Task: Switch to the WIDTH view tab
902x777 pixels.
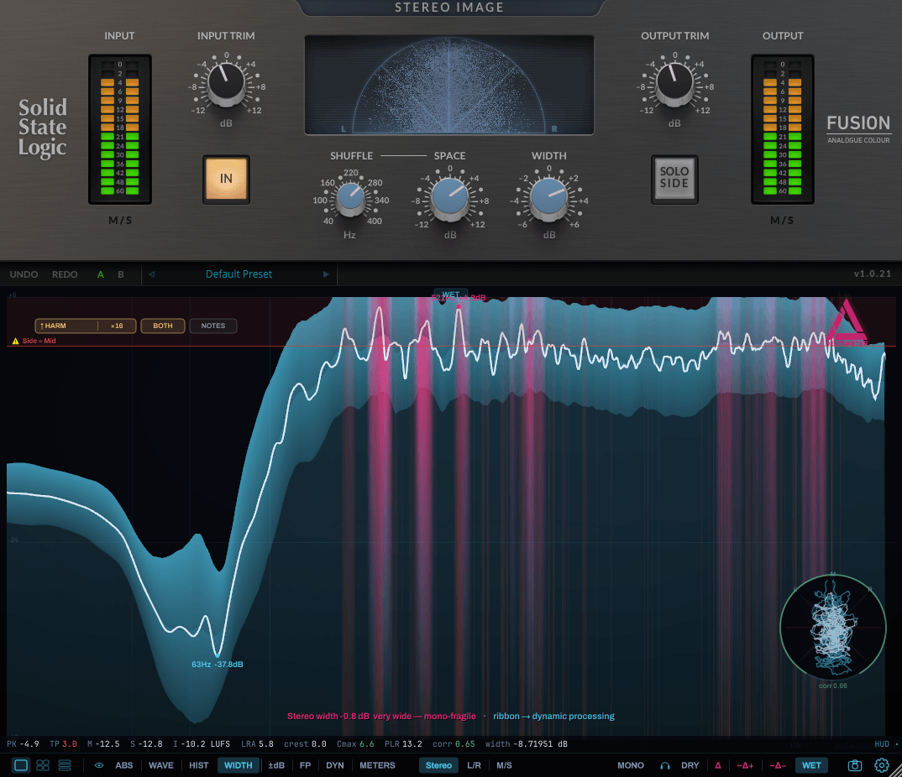Action: tap(239, 765)
